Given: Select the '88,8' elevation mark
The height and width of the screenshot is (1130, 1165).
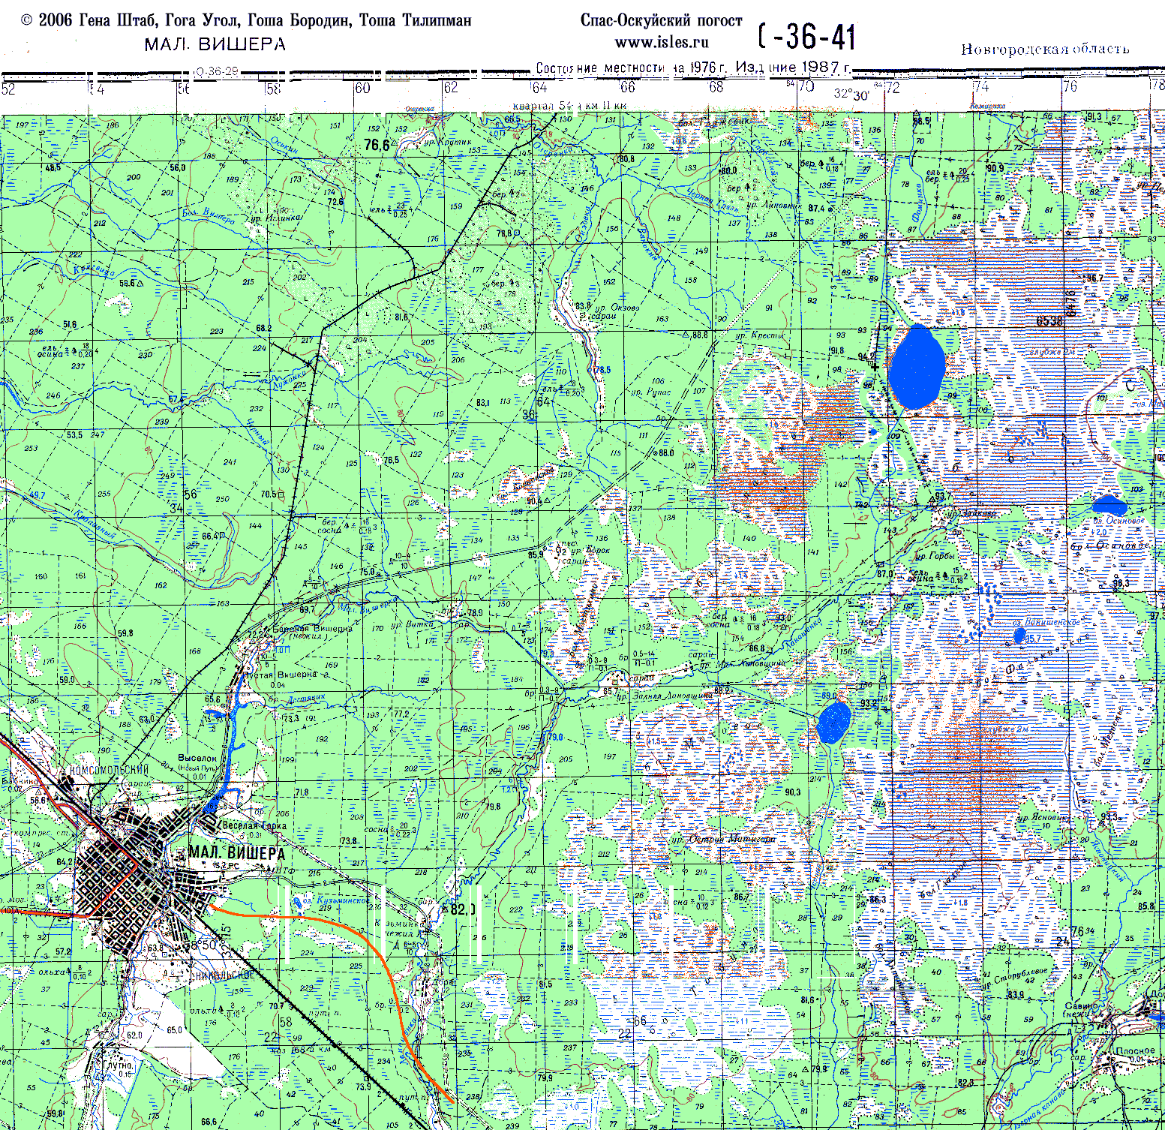Looking at the screenshot, I should (x=699, y=335).
